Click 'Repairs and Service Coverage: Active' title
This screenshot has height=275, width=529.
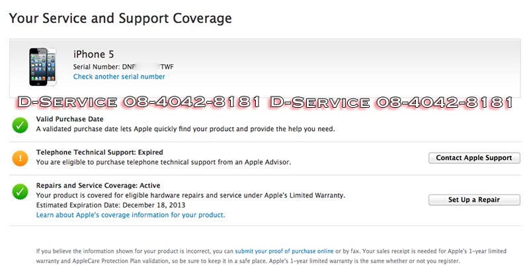[x=98, y=185]
